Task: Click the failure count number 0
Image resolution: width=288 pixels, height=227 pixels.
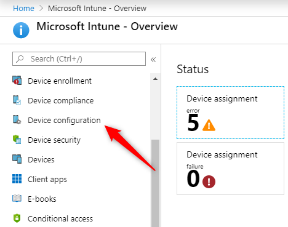Action: [193, 178]
